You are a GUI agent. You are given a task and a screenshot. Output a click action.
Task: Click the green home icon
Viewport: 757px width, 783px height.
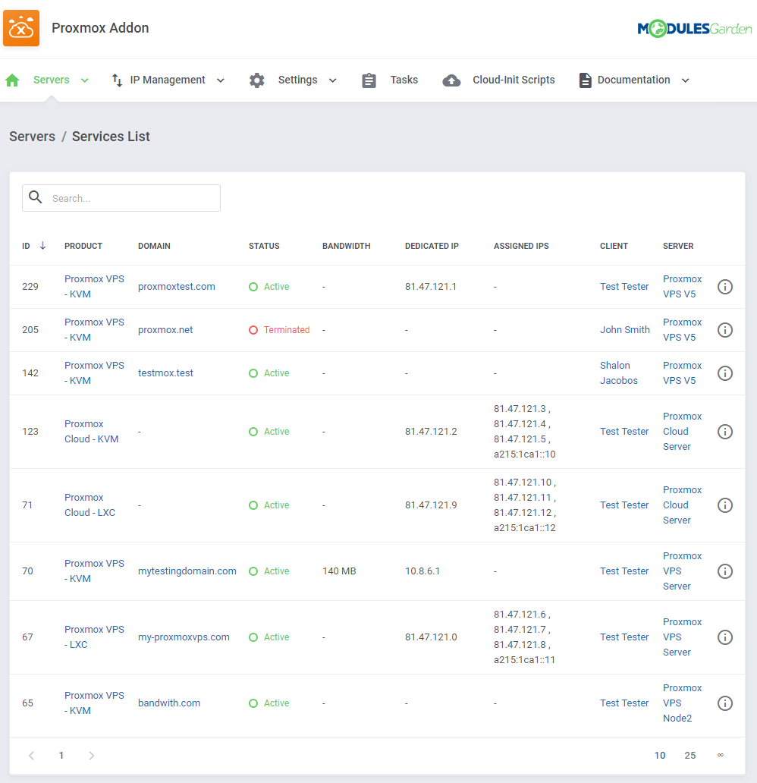pyautogui.click(x=12, y=80)
